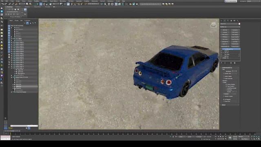Viewport: 261px width, 147px height.
Task: Click the ViewCube in the viewport corner
Action: coord(213,25)
